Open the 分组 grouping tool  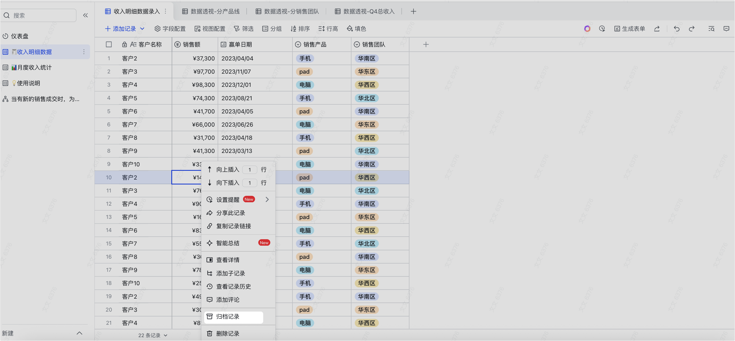pyautogui.click(x=272, y=29)
